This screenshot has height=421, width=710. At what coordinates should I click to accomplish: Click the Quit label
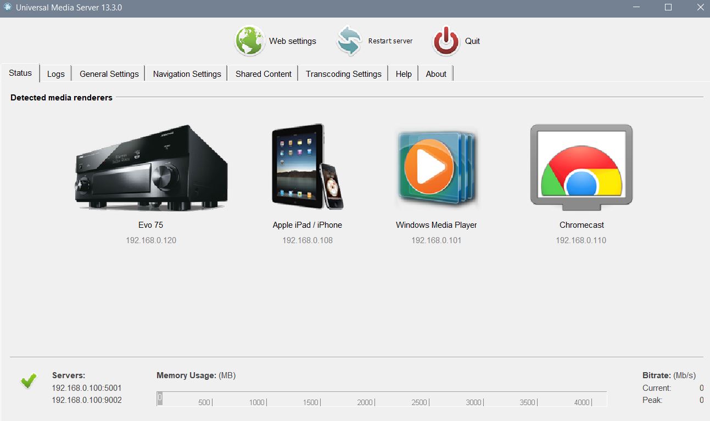472,41
